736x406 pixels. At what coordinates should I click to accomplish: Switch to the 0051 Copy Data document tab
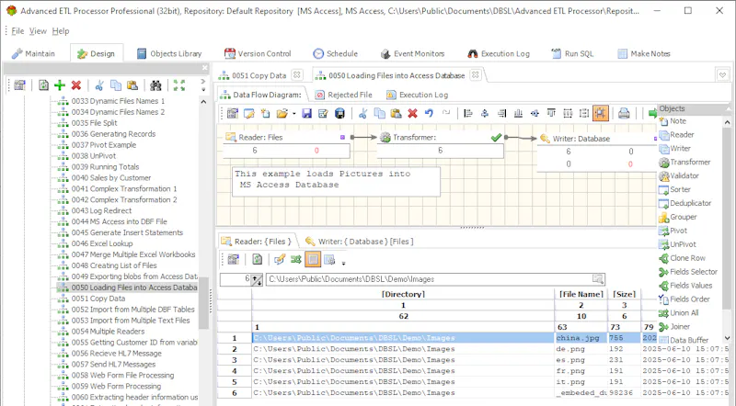(259, 75)
